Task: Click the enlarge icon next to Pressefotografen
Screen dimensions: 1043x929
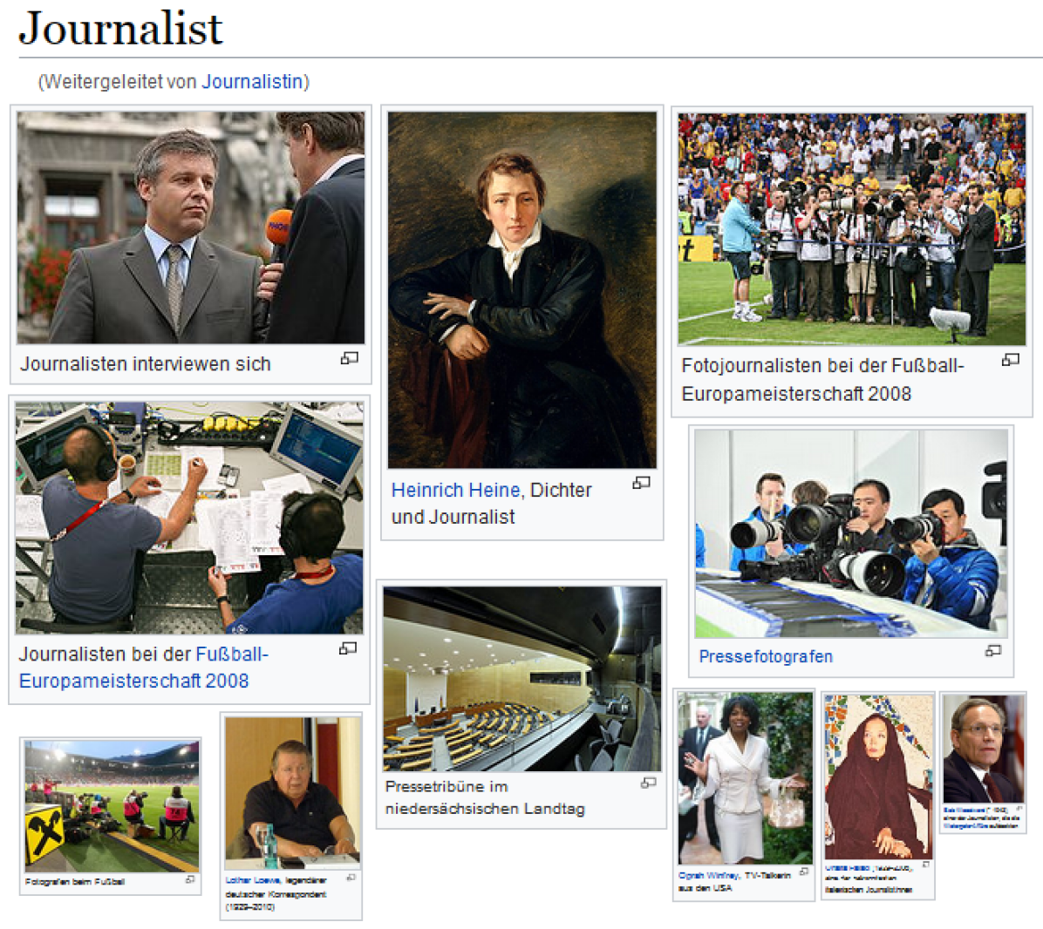Action: coord(993,651)
